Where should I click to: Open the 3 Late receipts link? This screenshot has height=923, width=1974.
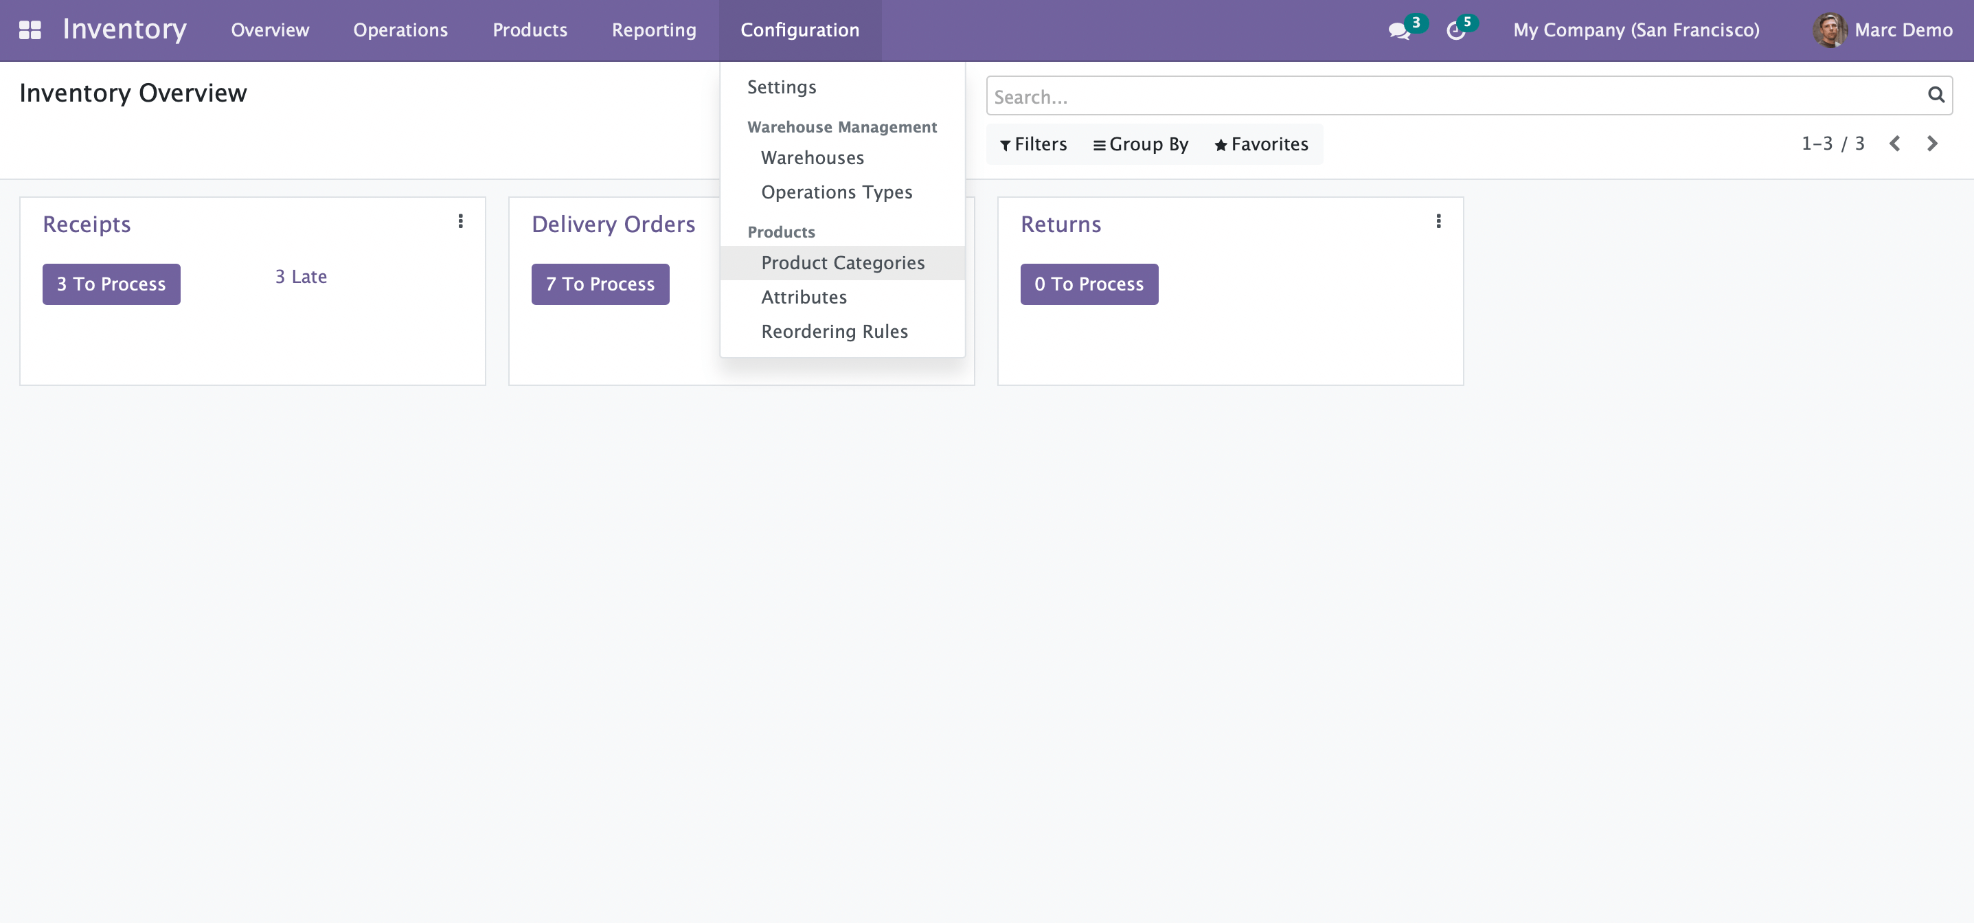301,277
